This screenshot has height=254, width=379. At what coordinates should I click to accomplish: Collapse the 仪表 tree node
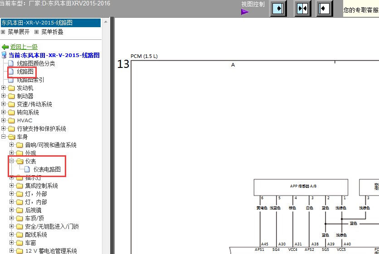click(11, 161)
